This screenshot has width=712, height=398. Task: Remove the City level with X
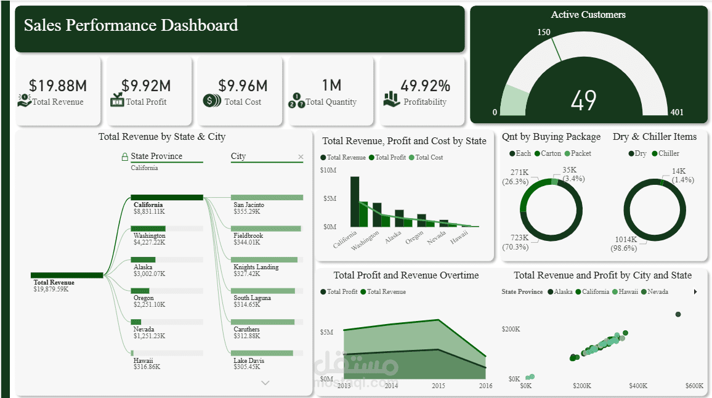point(301,156)
